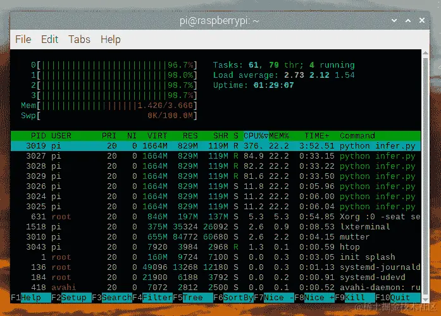
Task: Click the terminal vertical scrollbar
Action: point(425,175)
